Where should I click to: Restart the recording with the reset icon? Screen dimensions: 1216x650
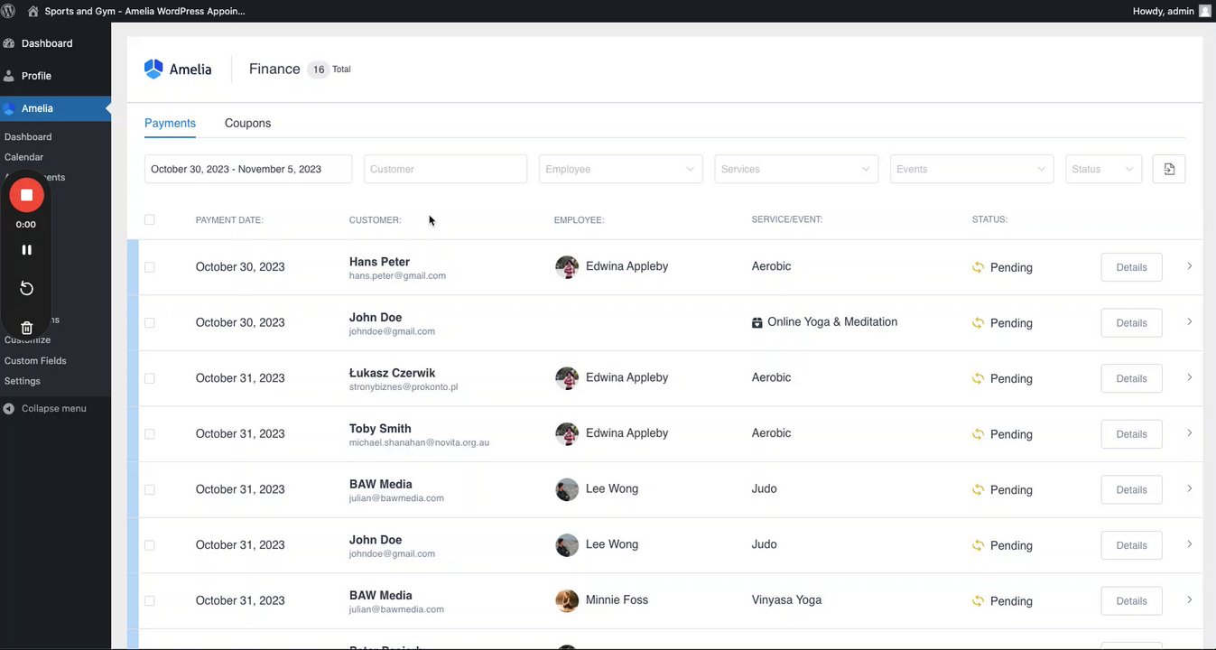tap(26, 288)
